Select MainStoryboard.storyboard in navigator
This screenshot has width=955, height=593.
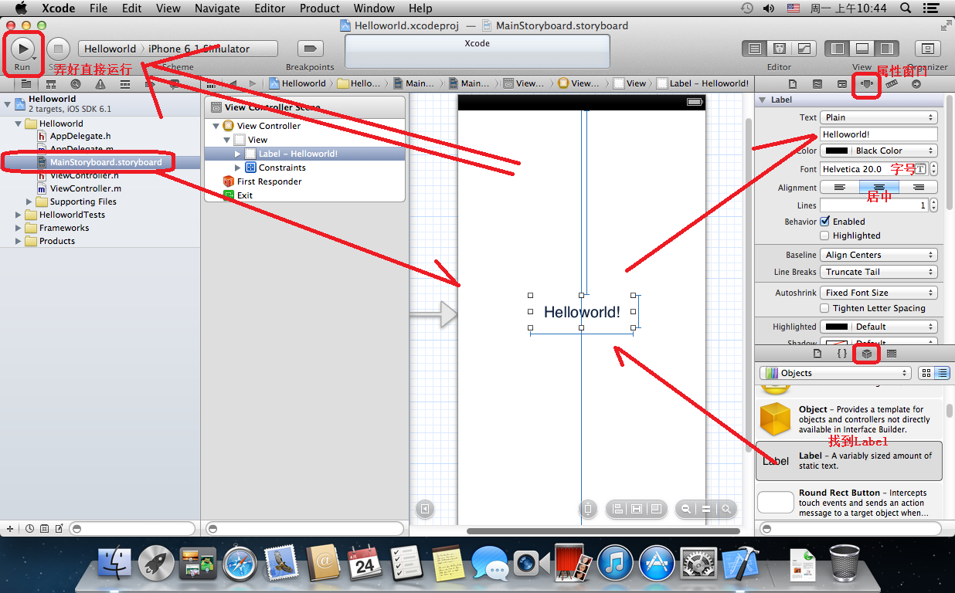pyautogui.click(x=100, y=162)
